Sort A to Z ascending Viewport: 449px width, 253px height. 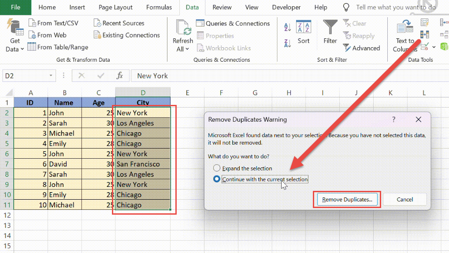287,27
